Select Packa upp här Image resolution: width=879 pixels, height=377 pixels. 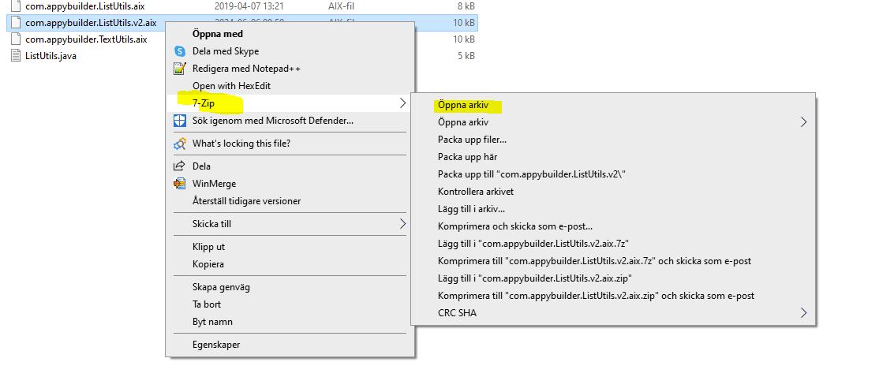coord(467,157)
